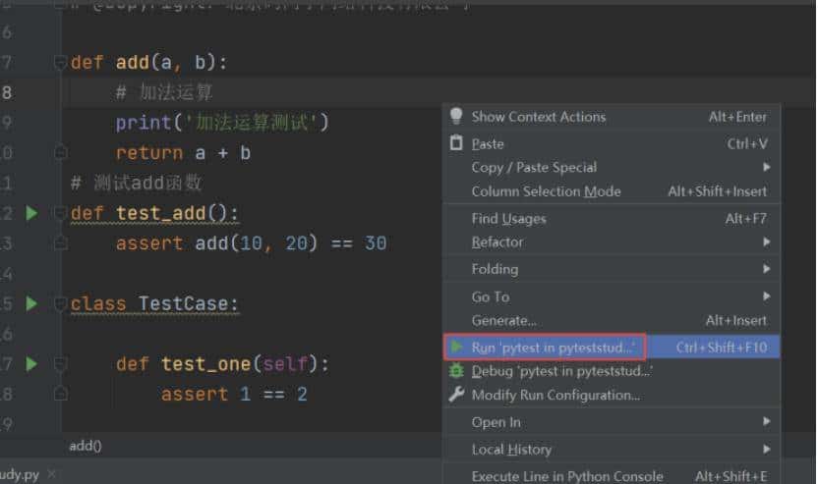
Task: Click fold end marker on assert 1 == 2 line
Action: (x=60, y=394)
